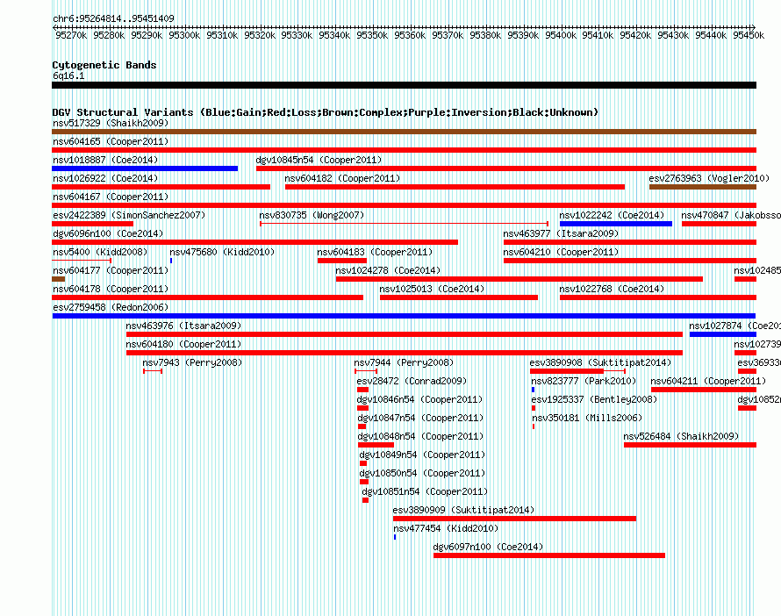Open dgv10848n54 (Cooper2011) label
The height and width of the screenshot is (616, 781).
click(x=421, y=436)
